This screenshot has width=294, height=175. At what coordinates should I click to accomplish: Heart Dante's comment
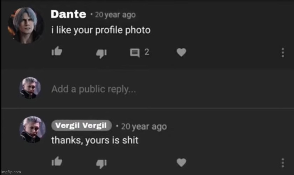click(181, 52)
